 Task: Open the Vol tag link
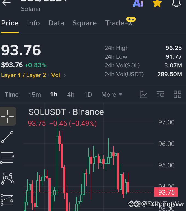coord(56,75)
